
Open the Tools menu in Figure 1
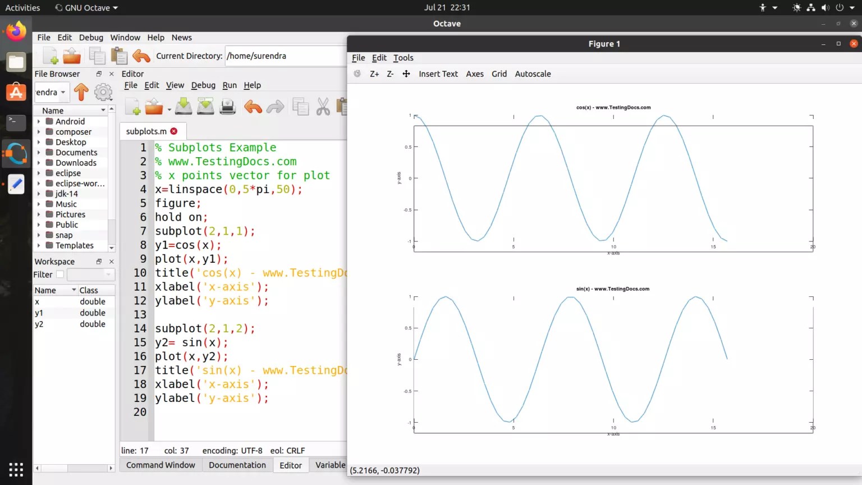click(x=403, y=58)
